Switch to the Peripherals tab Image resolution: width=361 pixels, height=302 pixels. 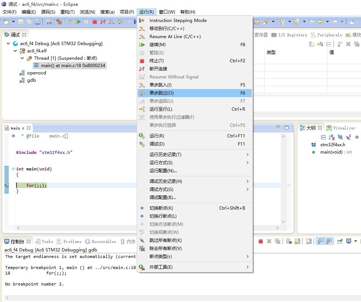pyautogui.click(x=326, y=35)
